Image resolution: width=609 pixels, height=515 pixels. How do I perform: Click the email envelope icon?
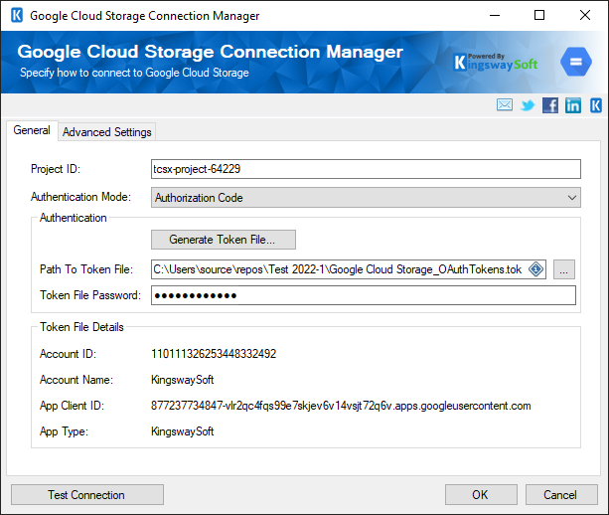click(x=504, y=105)
